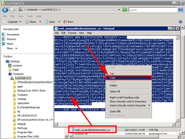Click Notepad horizontal scrollbar left arrow
This screenshot has height=139, width=185.
coord(56,124)
